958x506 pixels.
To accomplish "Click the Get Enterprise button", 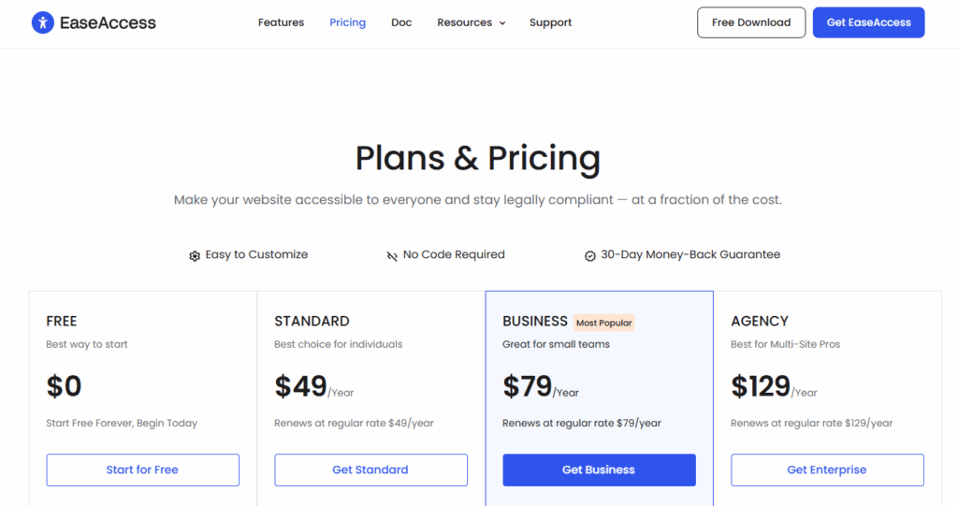I will click(x=827, y=470).
